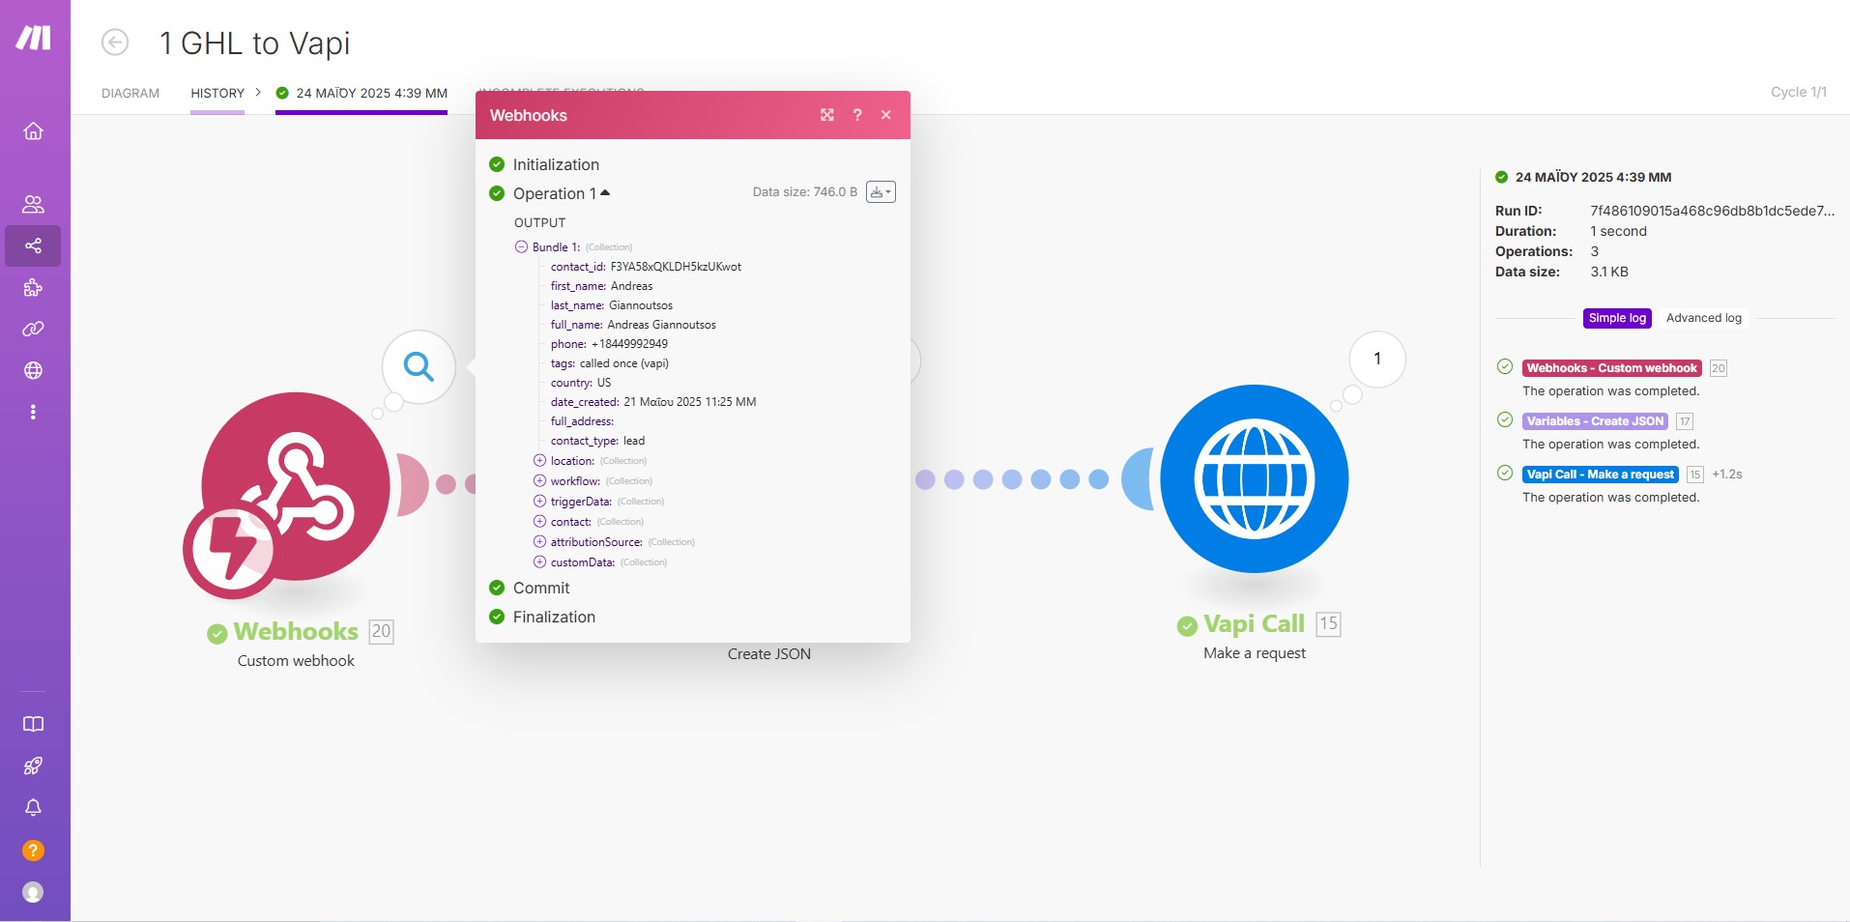
Task: Open help in the Webhooks panel header
Action: (857, 115)
